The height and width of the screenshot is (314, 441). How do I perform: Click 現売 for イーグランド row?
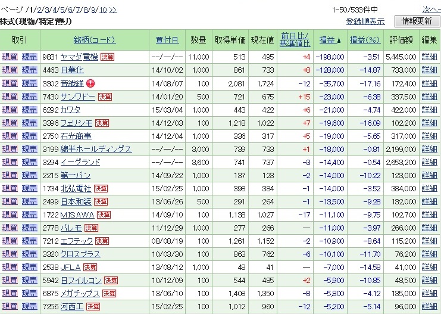pyautogui.click(x=30, y=162)
